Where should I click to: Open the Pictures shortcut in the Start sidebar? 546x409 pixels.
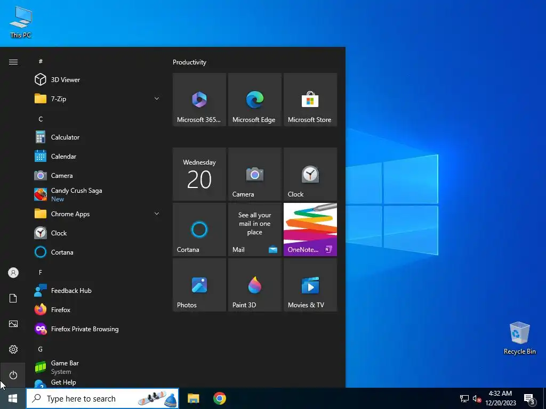coord(13,324)
